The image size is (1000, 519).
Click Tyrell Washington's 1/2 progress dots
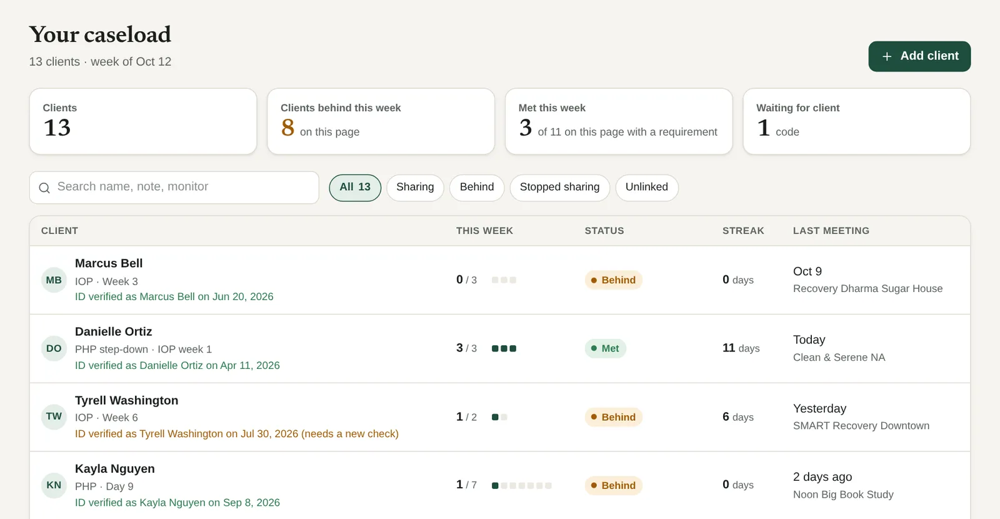(x=499, y=417)
